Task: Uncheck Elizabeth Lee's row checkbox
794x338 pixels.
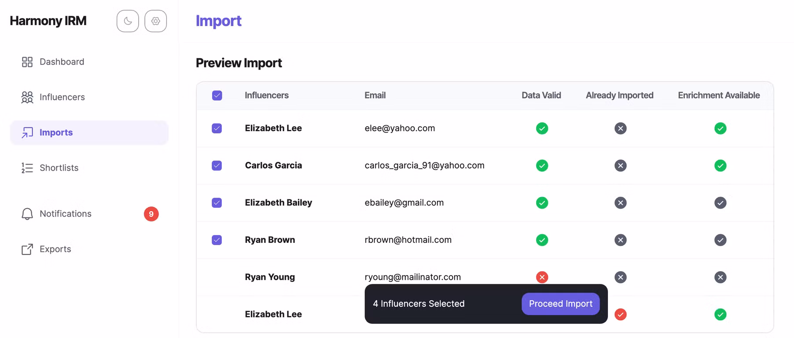Action: point(217,129)
